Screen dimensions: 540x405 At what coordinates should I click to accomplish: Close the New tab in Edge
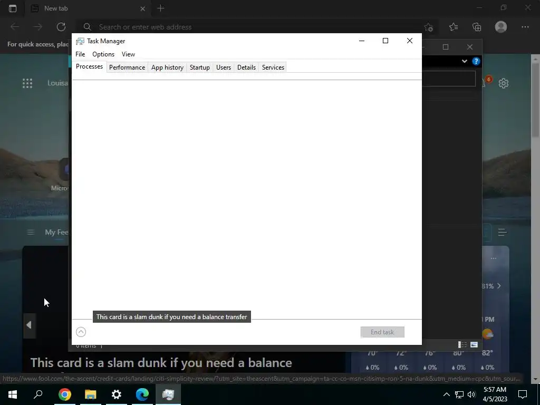coord(142,8)
